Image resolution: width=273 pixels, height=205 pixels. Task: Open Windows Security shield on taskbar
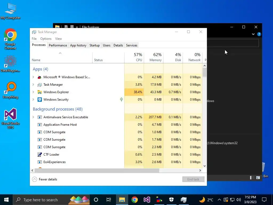(x=171, y=200)
